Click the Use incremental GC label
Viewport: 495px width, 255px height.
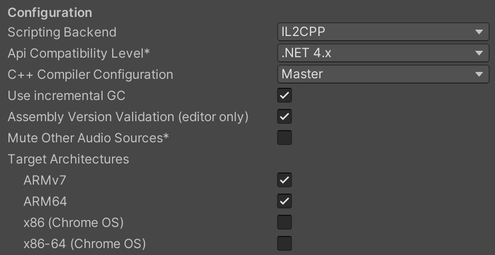67,96
